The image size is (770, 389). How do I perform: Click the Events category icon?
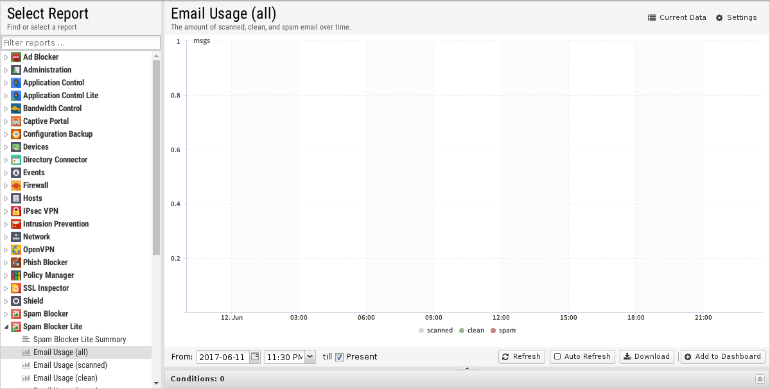(15, 173)
